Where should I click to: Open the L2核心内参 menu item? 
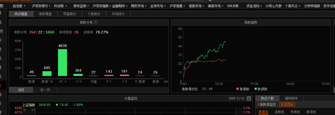[x=274, y=6]
